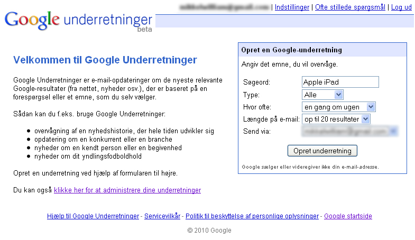Click the © 2010 Google footer text

209,230
